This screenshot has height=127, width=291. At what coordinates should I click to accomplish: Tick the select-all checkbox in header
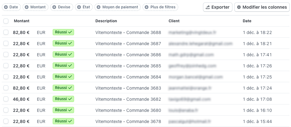(x=6, y=21)
